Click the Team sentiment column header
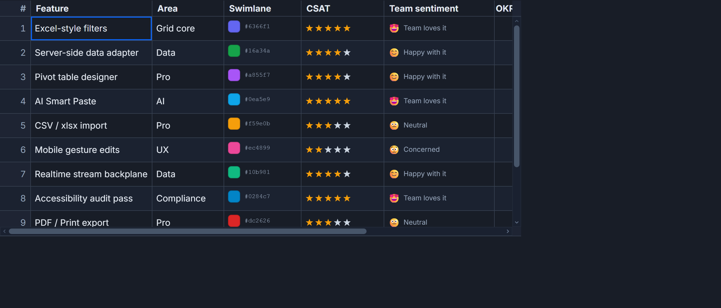 pos(439,8)
